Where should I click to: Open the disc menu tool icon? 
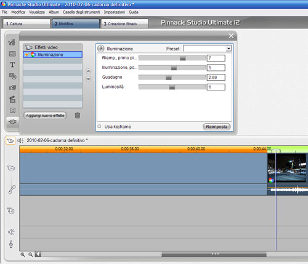point(12,76)
